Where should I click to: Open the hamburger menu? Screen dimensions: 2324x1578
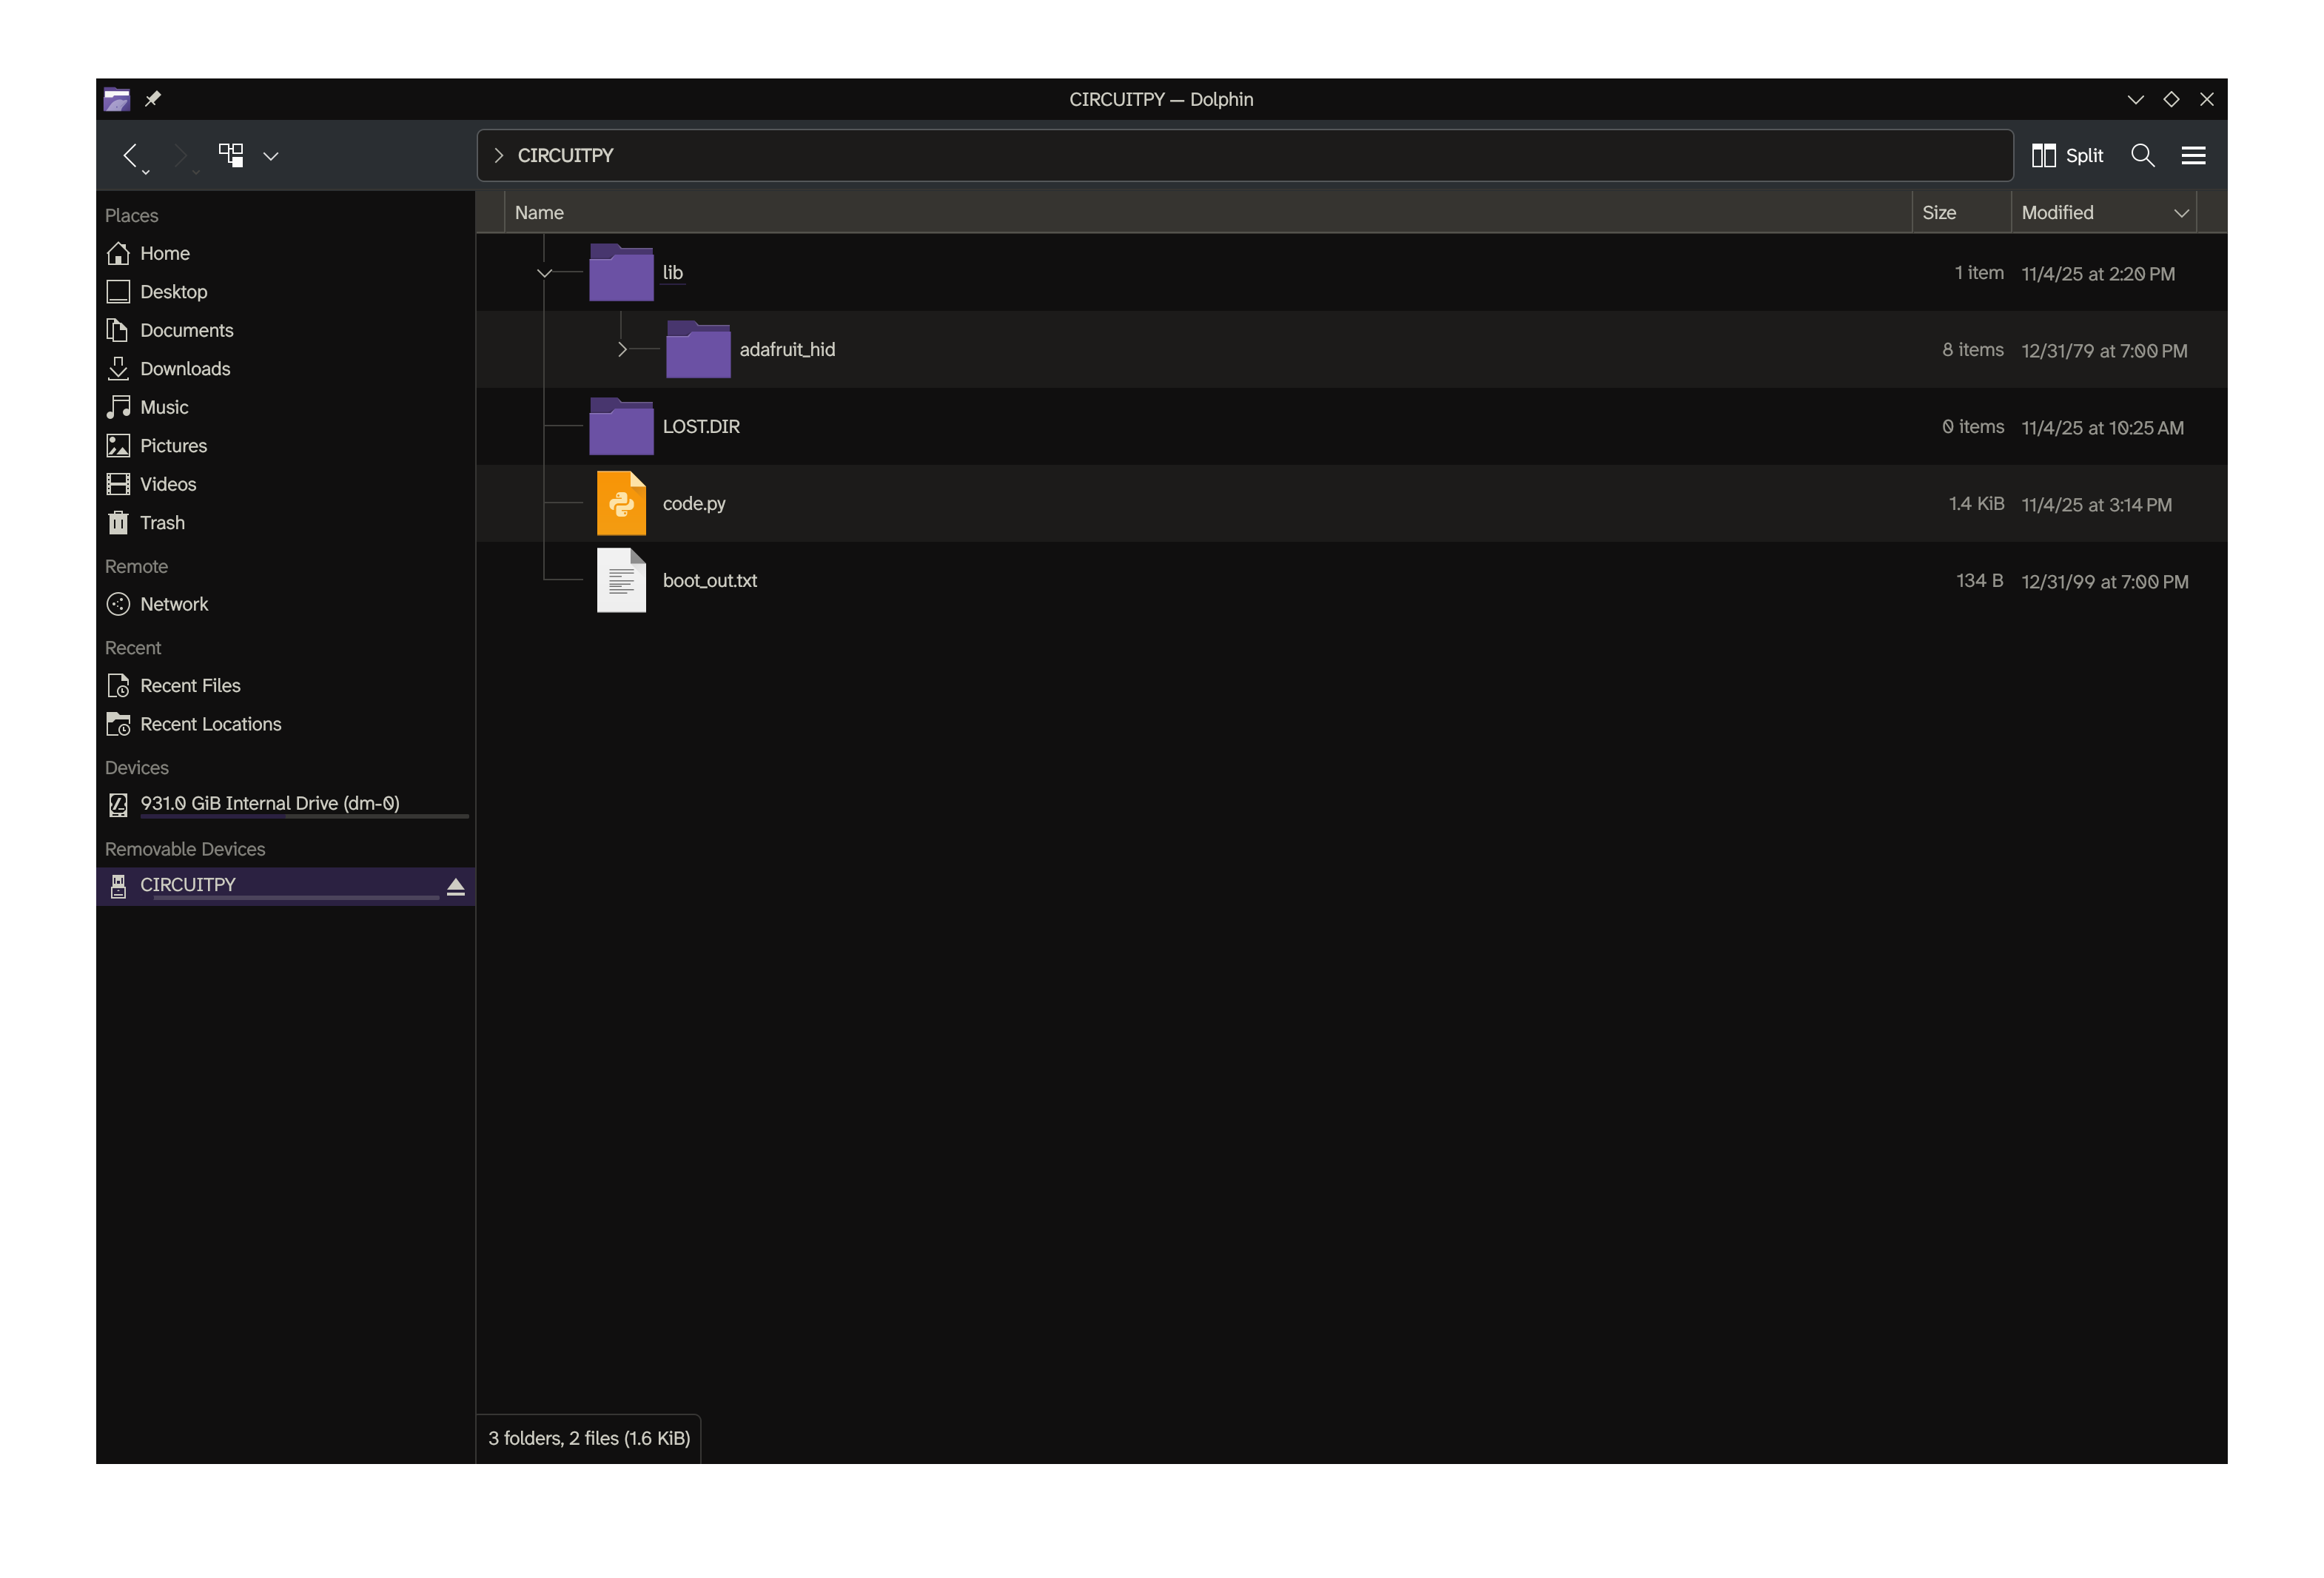2193,155
